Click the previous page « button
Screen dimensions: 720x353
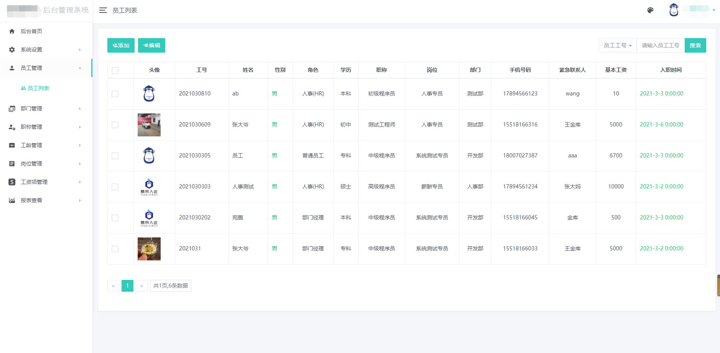point(113,286)
